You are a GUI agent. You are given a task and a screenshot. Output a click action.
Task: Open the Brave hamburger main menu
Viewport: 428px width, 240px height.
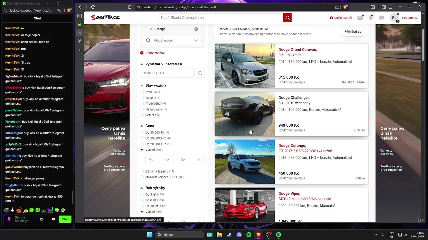(x=390, y=7)
